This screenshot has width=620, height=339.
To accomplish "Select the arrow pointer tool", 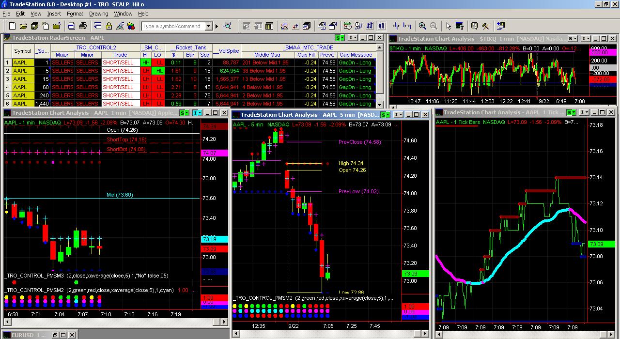I will pyautogui.click(x=448, y=26).
